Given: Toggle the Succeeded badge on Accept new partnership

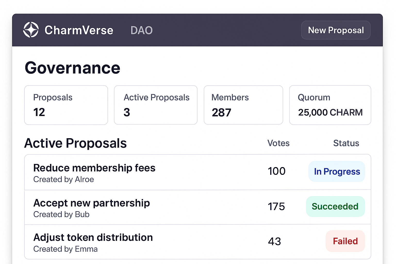Looking at the screenshot, I should (335, 206).
